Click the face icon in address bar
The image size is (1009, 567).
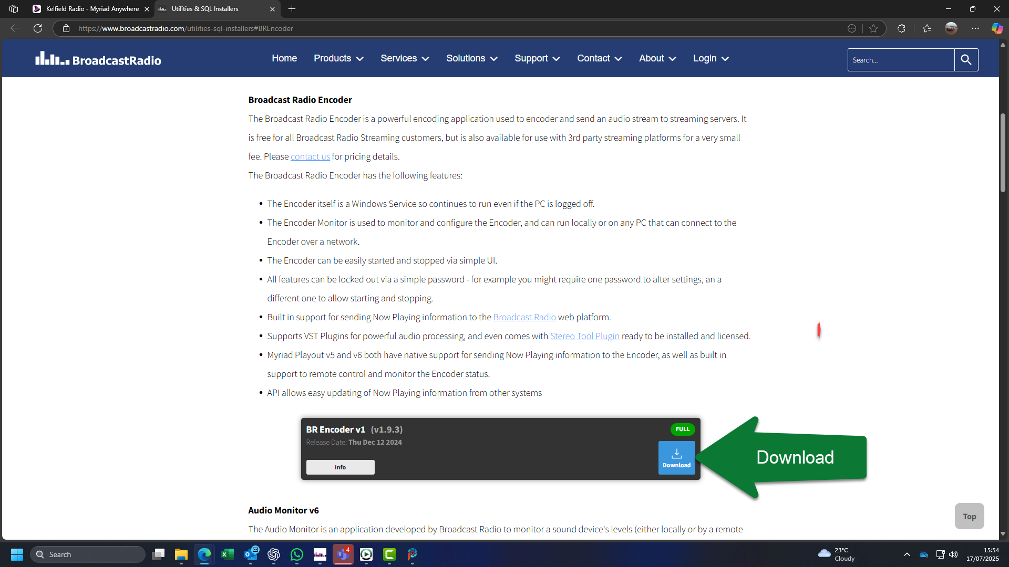pyautogui.click(x=852, y=28)
